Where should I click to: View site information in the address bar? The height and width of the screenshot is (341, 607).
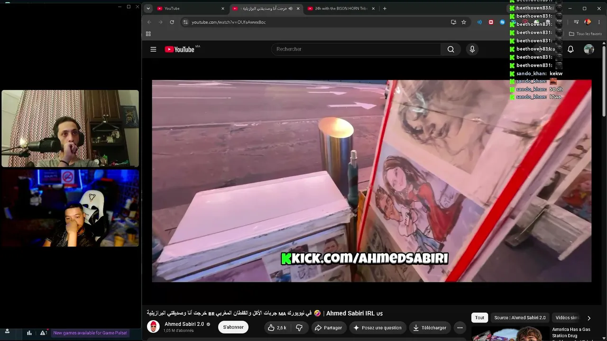coord(185,22)
